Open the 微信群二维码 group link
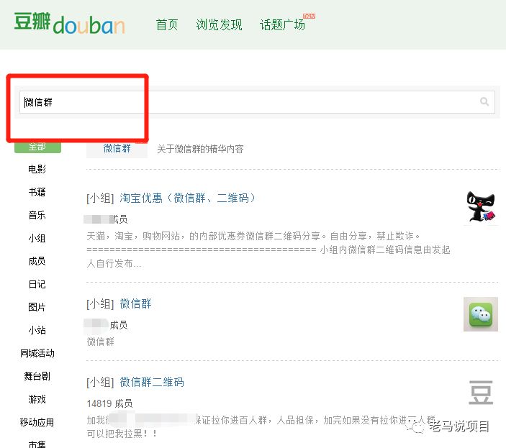 click(x=152, y=382)
